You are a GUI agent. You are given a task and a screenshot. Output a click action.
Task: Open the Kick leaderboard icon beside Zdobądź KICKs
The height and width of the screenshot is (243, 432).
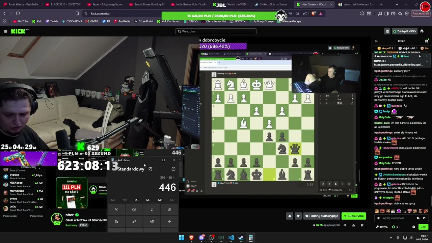click(x=387, y=31)
